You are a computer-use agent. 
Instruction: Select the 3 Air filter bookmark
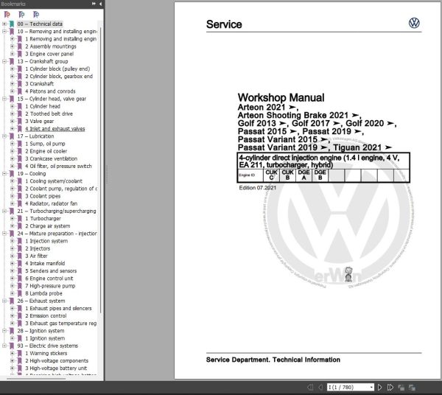[x=36, y=256]
